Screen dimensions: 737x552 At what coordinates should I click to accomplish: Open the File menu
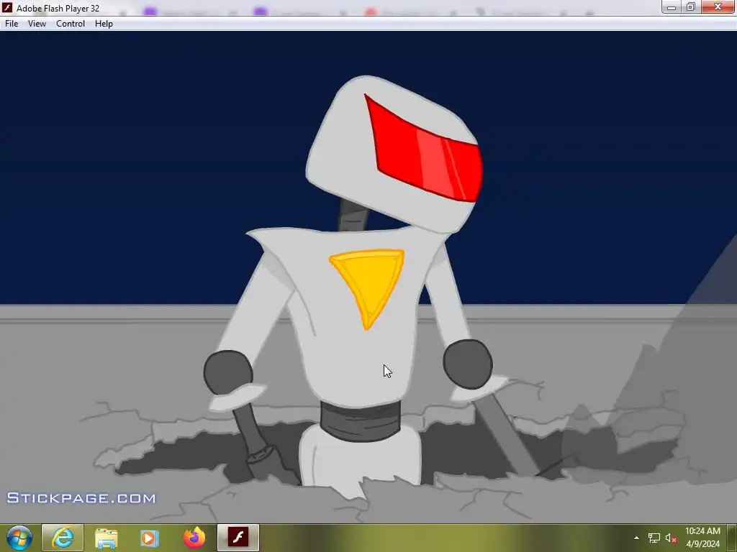pos(12,24)
